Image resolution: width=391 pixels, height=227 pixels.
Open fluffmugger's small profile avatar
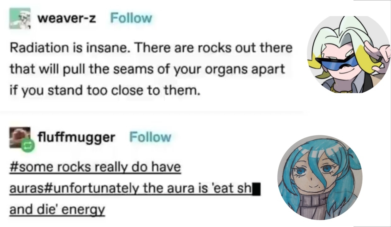[20, 137]
